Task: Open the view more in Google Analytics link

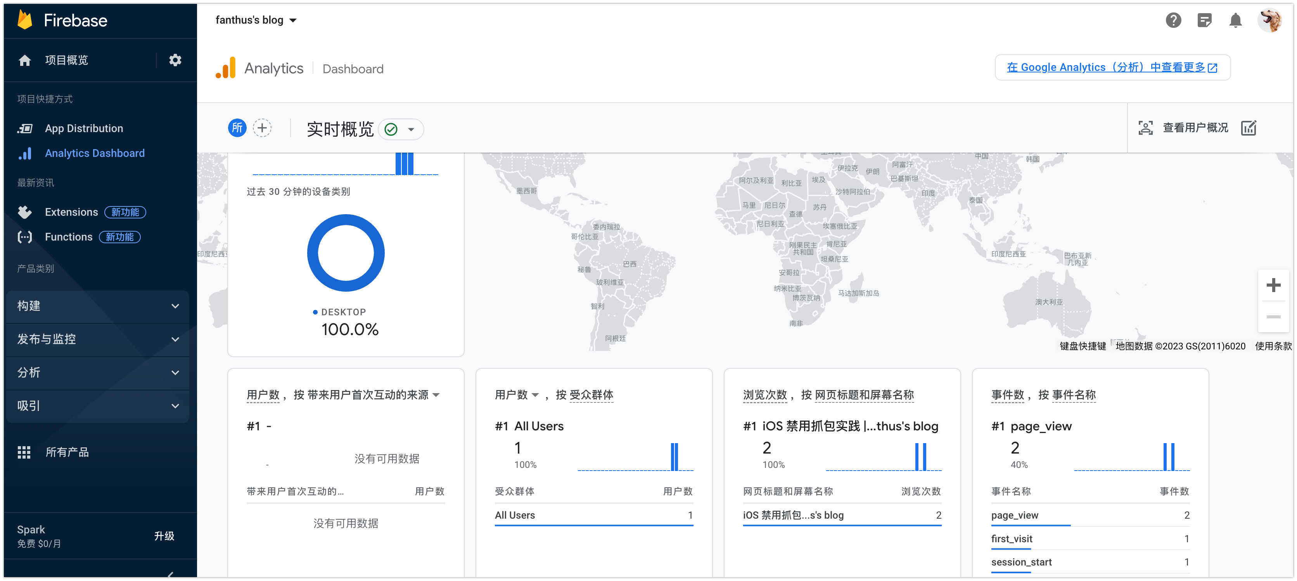Action: (1112, 67)
